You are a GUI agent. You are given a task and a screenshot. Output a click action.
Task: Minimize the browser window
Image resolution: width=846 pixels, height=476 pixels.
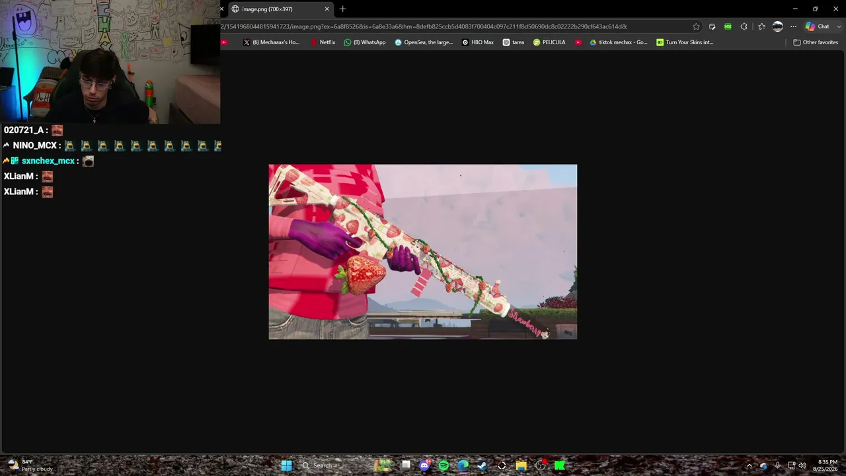(795, 9)
